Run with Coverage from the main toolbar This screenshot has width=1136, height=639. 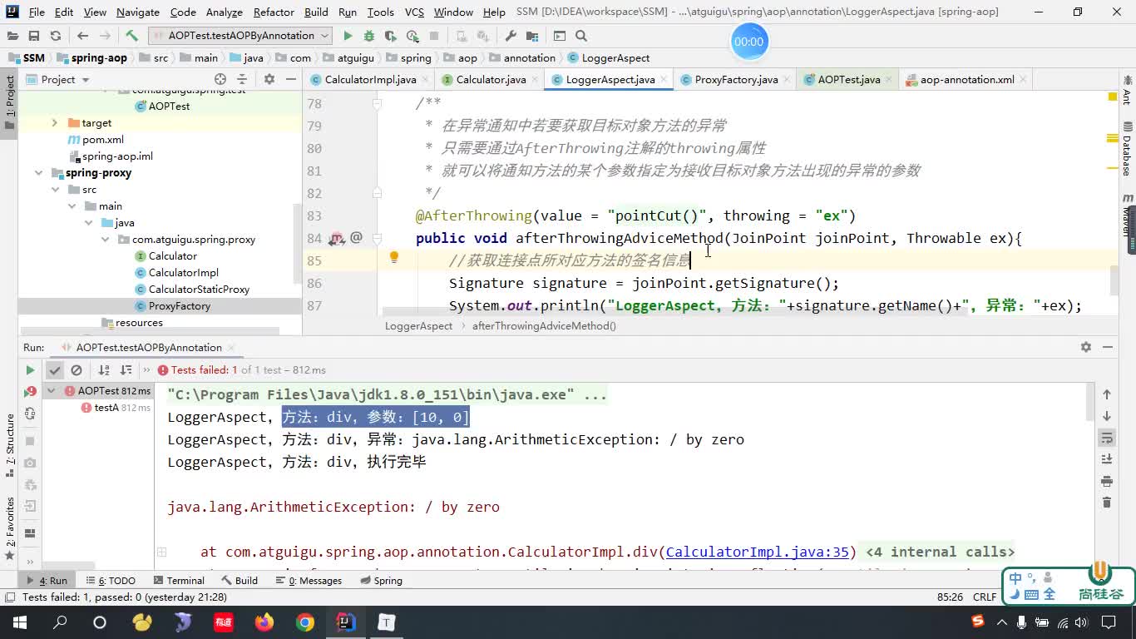click(391, 36)
